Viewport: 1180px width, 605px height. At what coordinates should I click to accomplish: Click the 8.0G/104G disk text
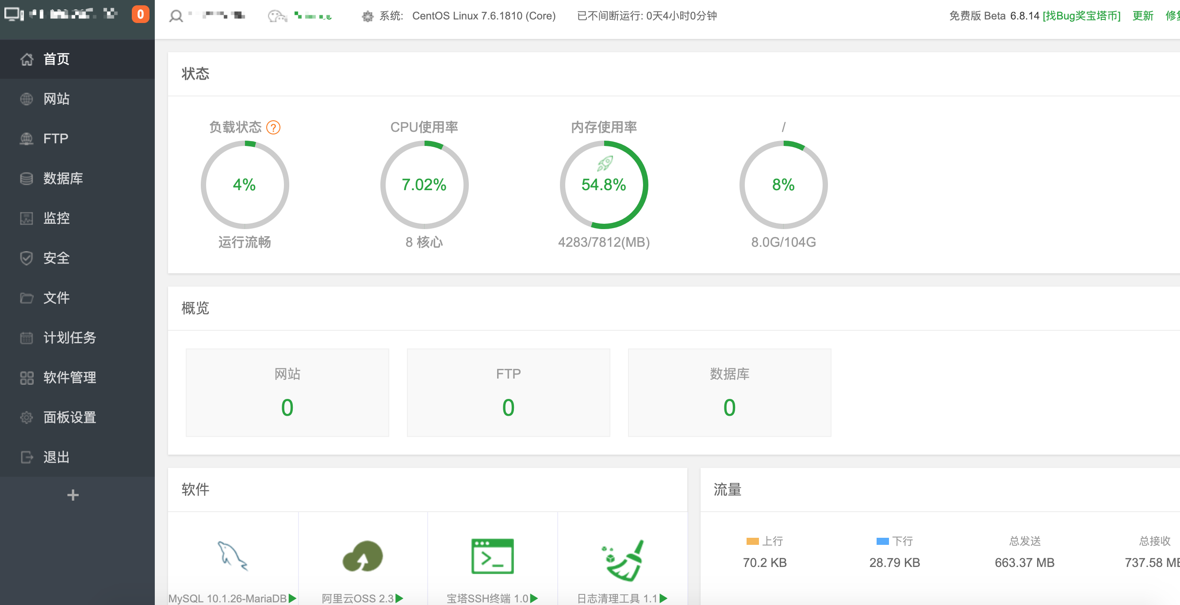[x=783, y=242]
